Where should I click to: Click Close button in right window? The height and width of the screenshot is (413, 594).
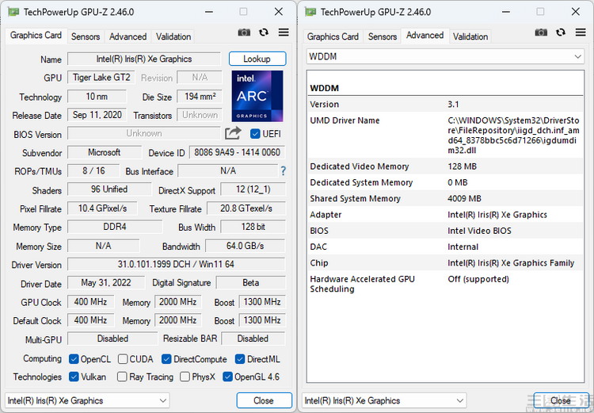pos(561,400)
